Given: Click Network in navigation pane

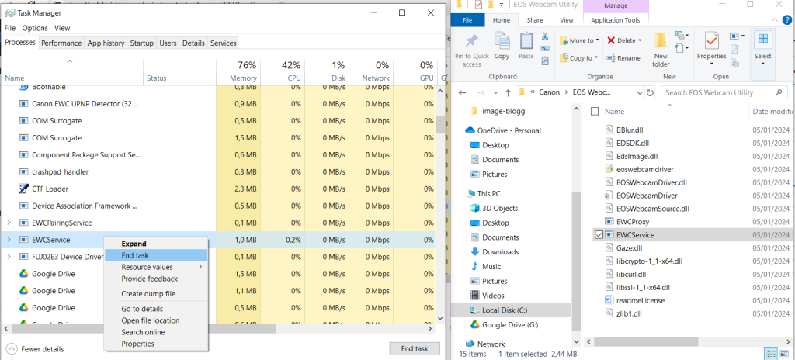Looking at the screenshot, I should [x=491, y=344].
